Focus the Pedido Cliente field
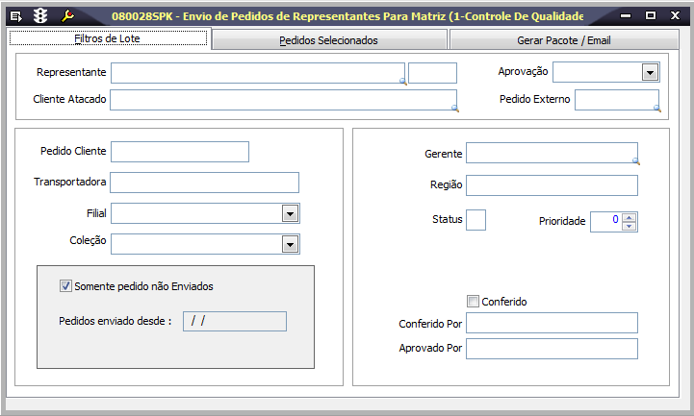This screenshot has height=416, width=694. pos(180,152)
